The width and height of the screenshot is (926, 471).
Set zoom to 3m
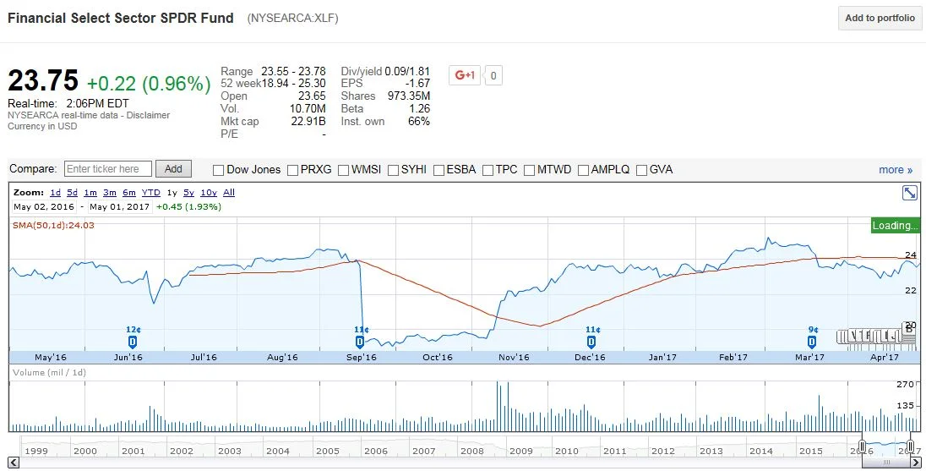click(109, 193)
